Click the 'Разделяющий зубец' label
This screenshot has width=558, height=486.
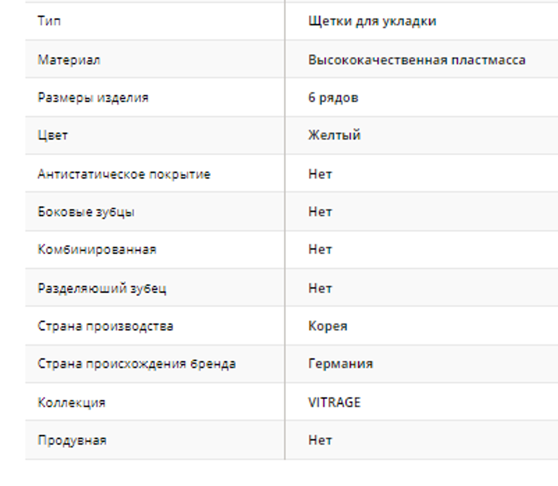click(102, 288)
